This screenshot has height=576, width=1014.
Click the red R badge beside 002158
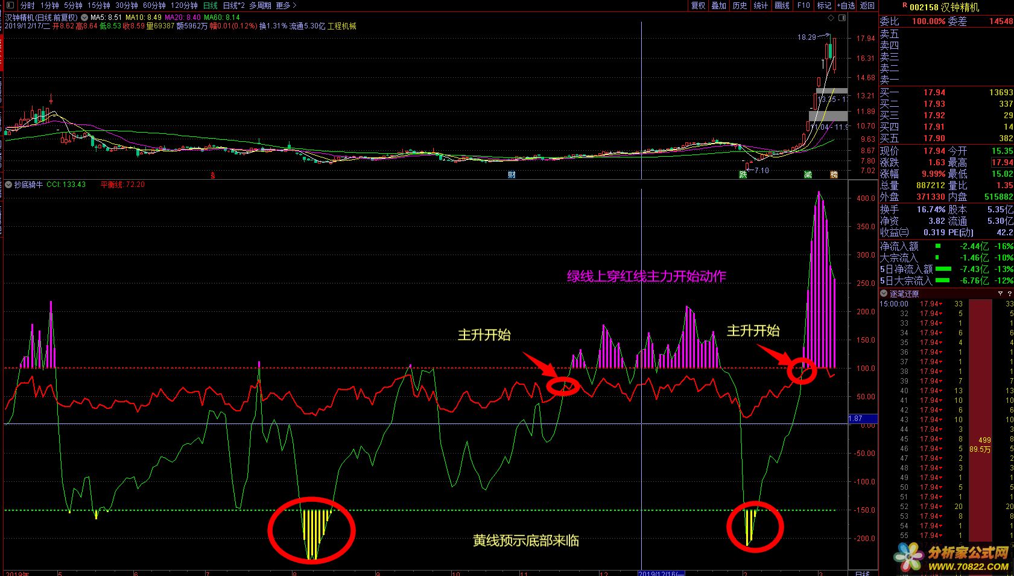click(905, 6)
